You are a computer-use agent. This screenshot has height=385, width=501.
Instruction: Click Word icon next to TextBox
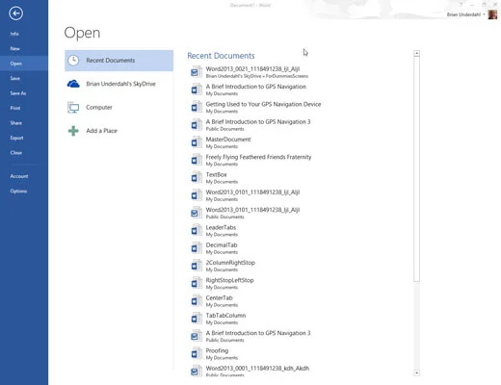196,178
